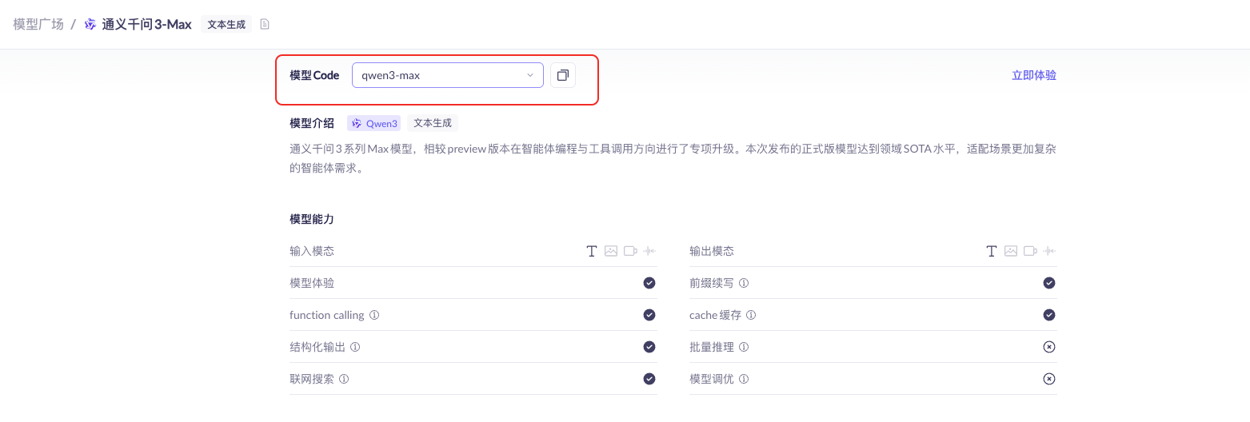The width and height of the screenshot is (1250, 422).
Task: Click the 前缀续写 label
Action: click(x=712, y=283)
